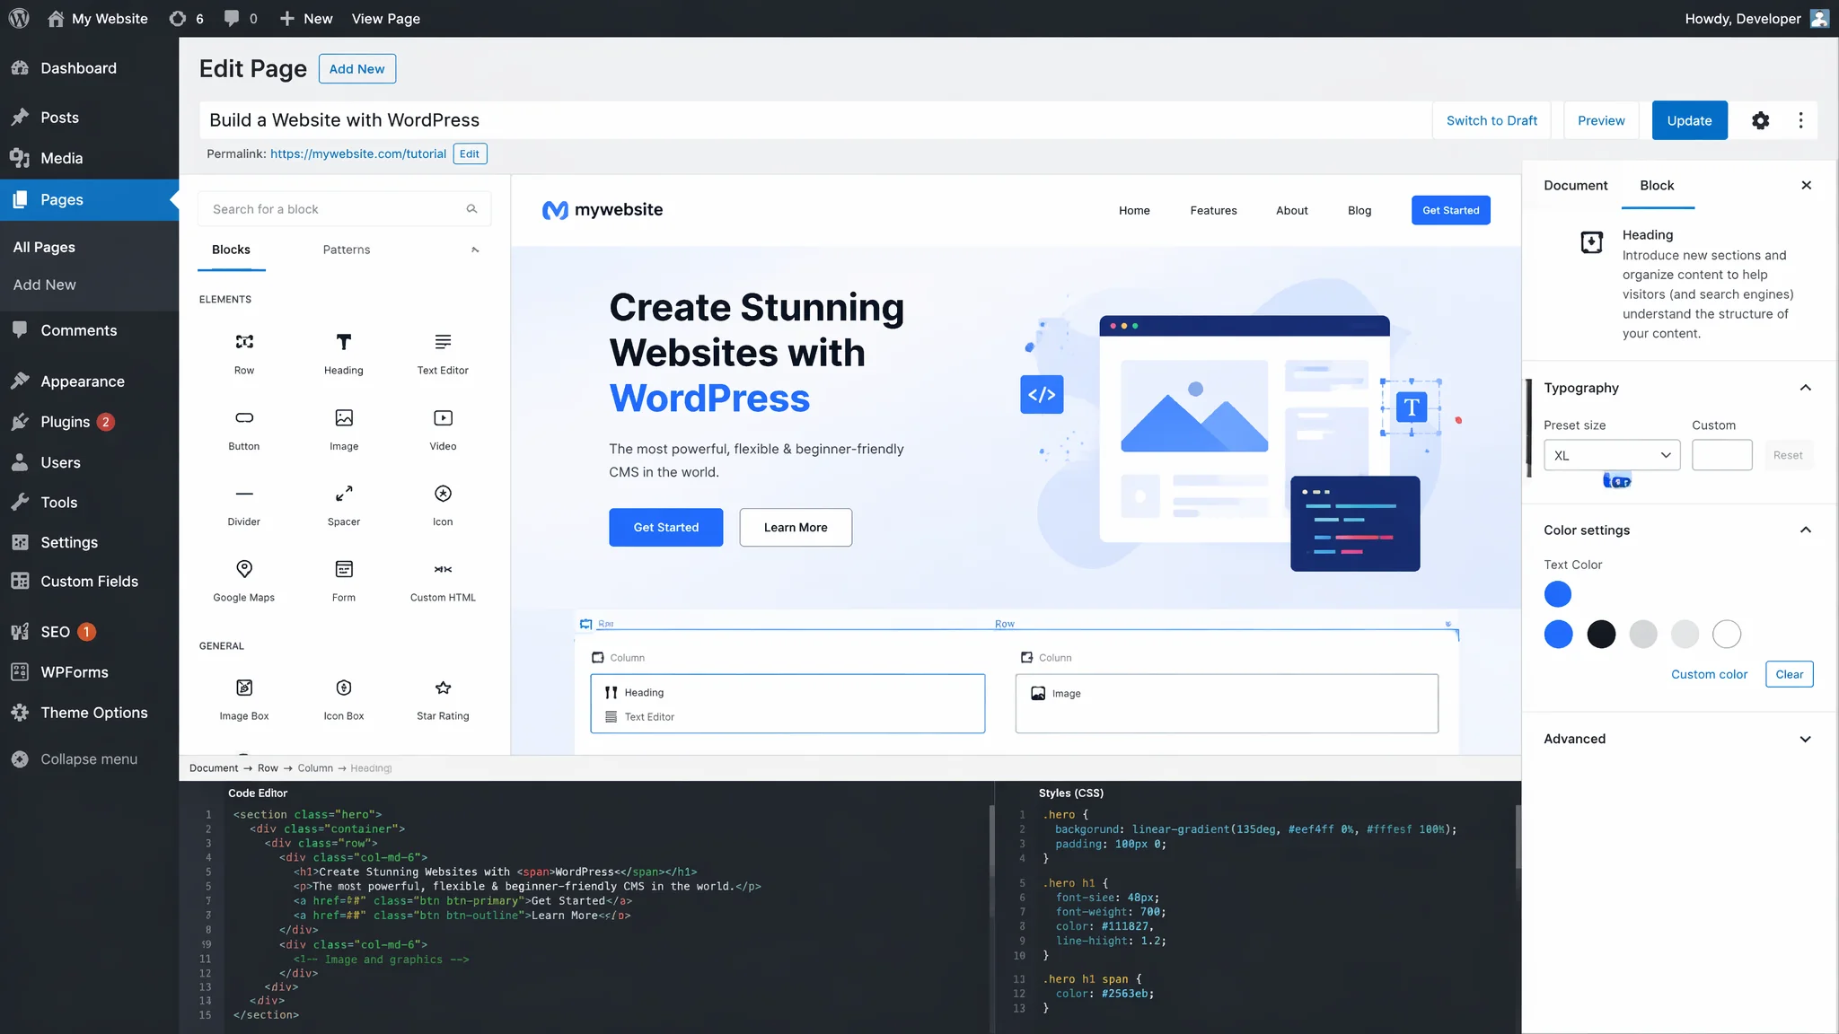1839x1034 pixels.
Task: Click the Custom font size input
Action: coord(1721,455)
